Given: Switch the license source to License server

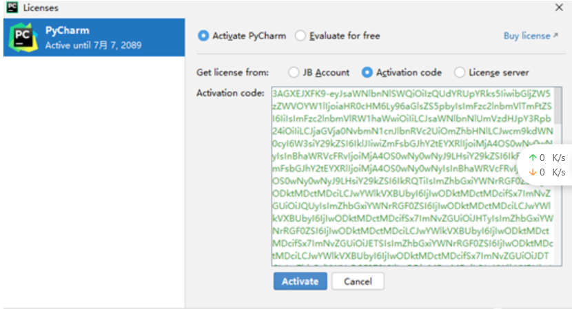Looking at the screenshot, I should coord(460,72).
